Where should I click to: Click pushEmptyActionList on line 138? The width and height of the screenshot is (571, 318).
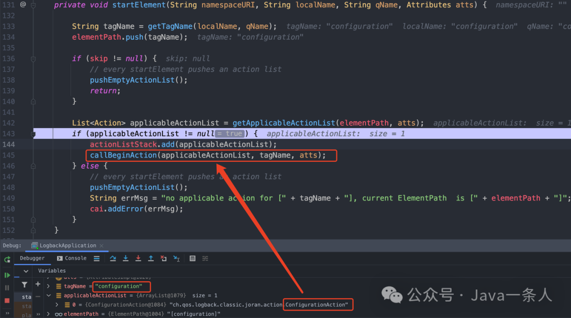point(132,80)
